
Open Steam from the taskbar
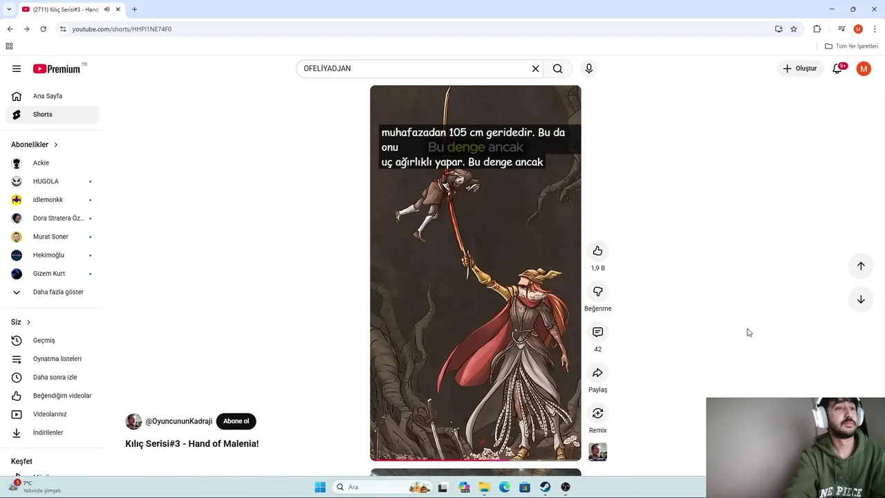(x=546, y=487)
